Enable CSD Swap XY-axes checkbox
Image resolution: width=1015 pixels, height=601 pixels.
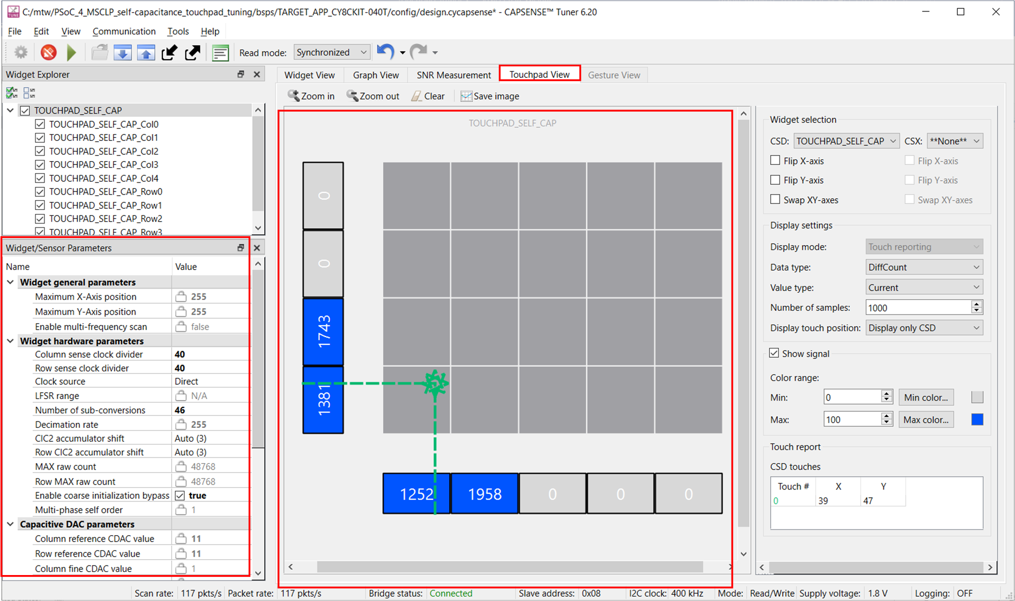click(775, 199)
